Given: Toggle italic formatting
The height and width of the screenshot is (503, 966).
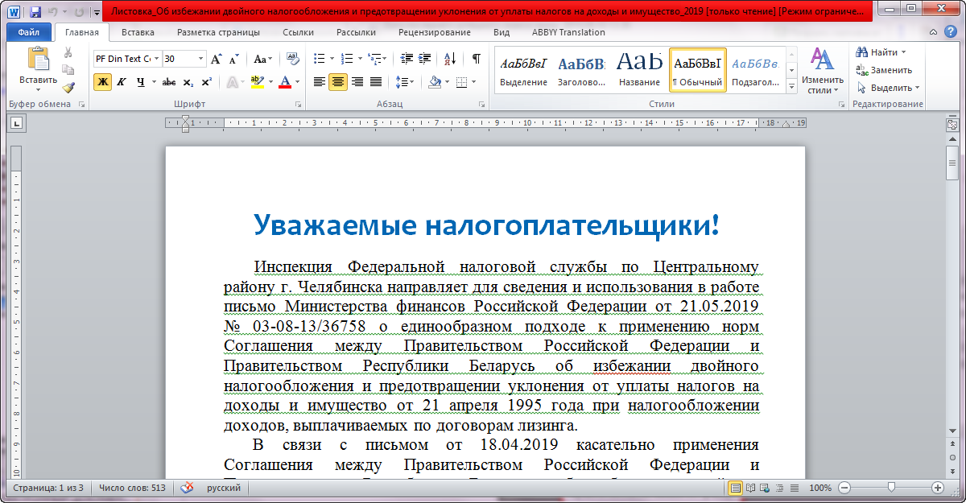Looking at the screenshot, I should (122, 82).
